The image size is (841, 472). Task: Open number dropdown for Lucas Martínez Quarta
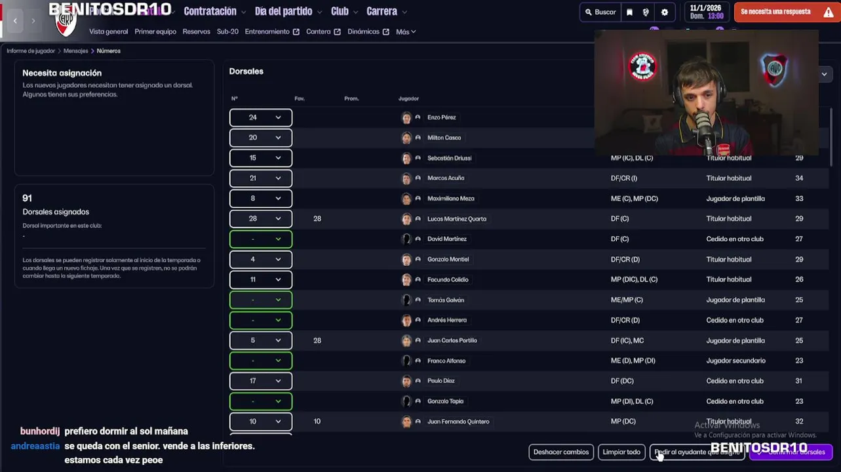click(260, 219)
